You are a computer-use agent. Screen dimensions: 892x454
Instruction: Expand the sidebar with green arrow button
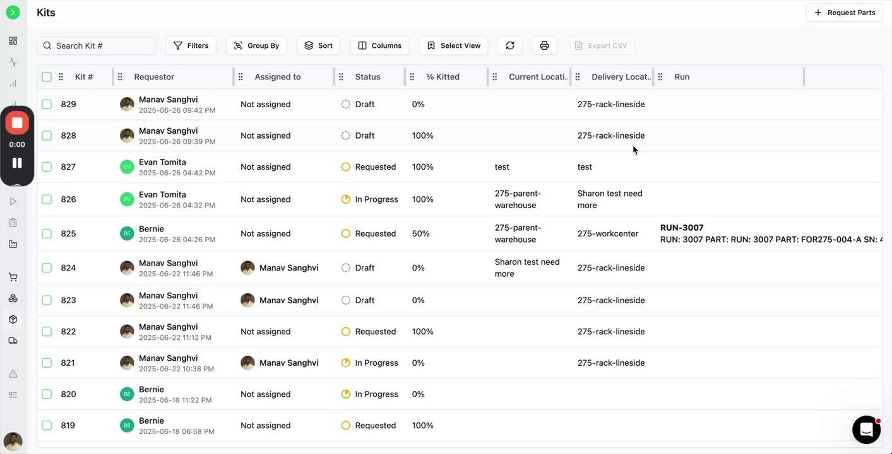[x=13, y=13]
